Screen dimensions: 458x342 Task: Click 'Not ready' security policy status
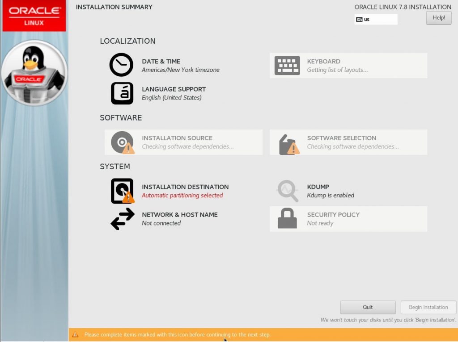pyautogui.click(x=320, y=223)
